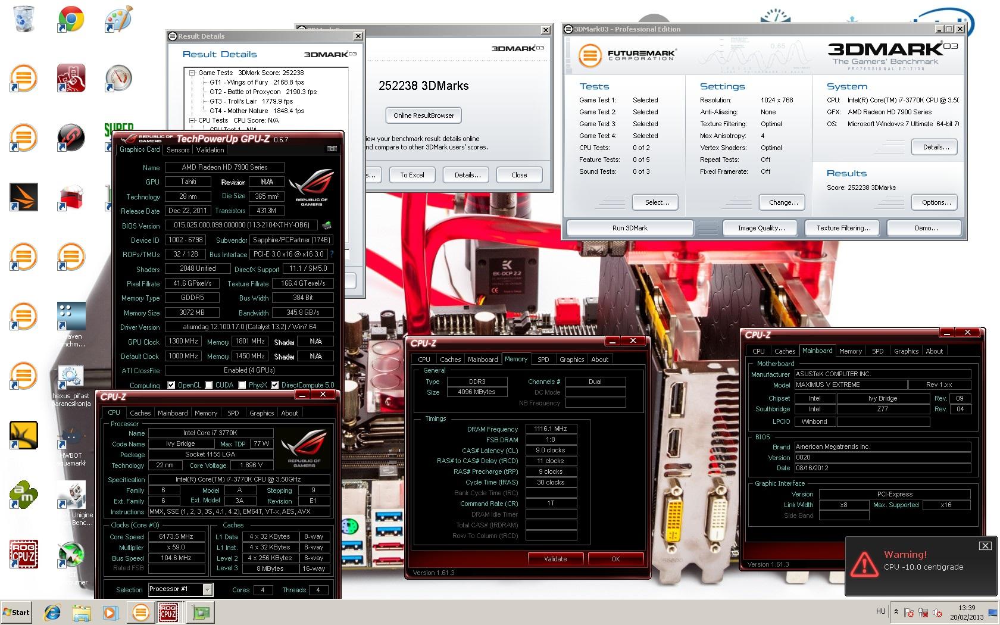Click the To Excel button
Image resolution: width=1000 pixels, height=625 pixels.
412,175
